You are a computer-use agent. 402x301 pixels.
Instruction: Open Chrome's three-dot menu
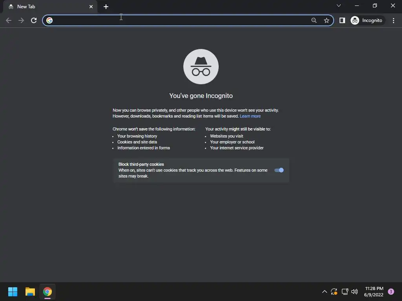(x=393, y=20)
